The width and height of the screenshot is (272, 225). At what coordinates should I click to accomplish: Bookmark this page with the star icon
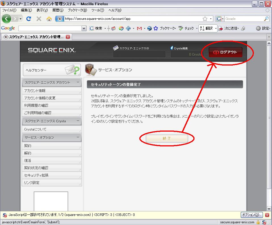tap(205, 19)
